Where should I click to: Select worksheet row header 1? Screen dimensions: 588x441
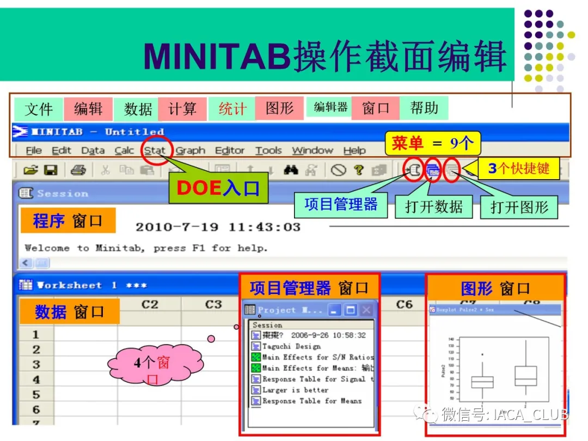pyautogui.click(x=36, y=334)
